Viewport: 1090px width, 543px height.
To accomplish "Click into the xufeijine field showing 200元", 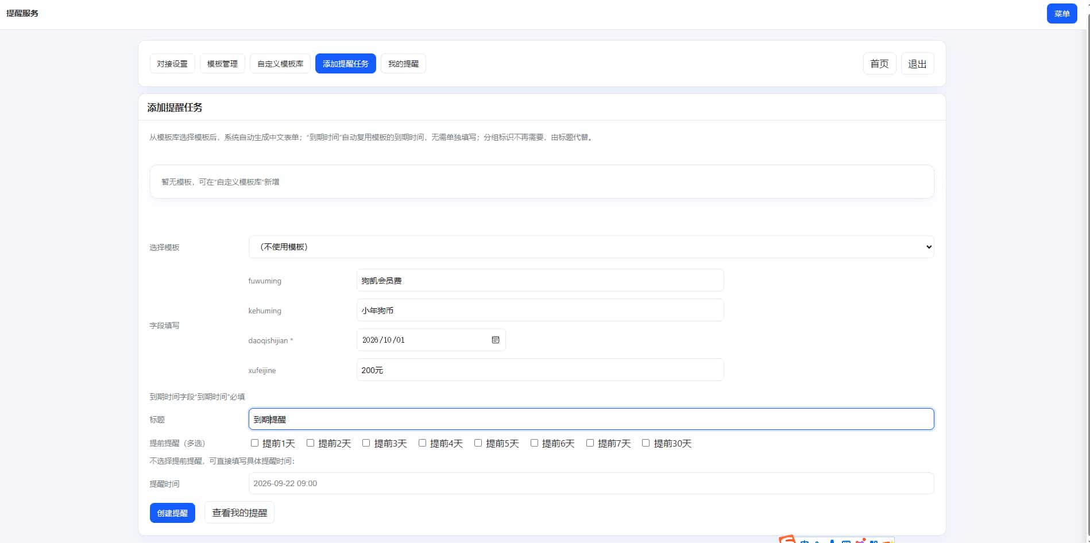I will [540, 370].
